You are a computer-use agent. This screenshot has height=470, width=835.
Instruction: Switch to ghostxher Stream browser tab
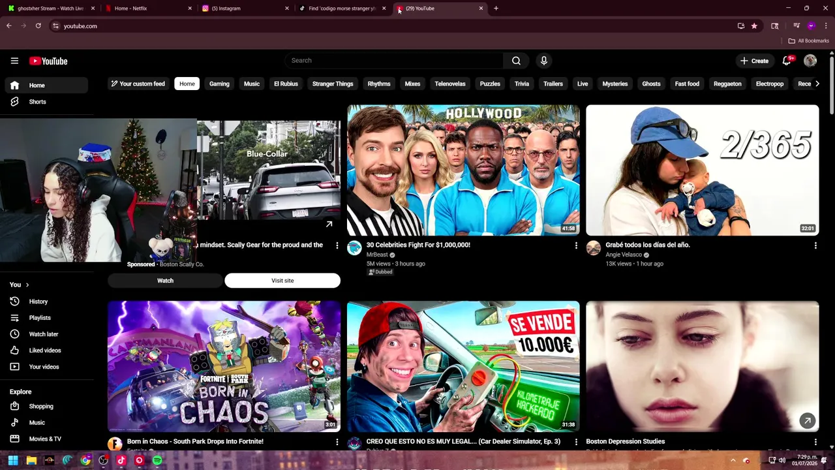coord(51,8)
